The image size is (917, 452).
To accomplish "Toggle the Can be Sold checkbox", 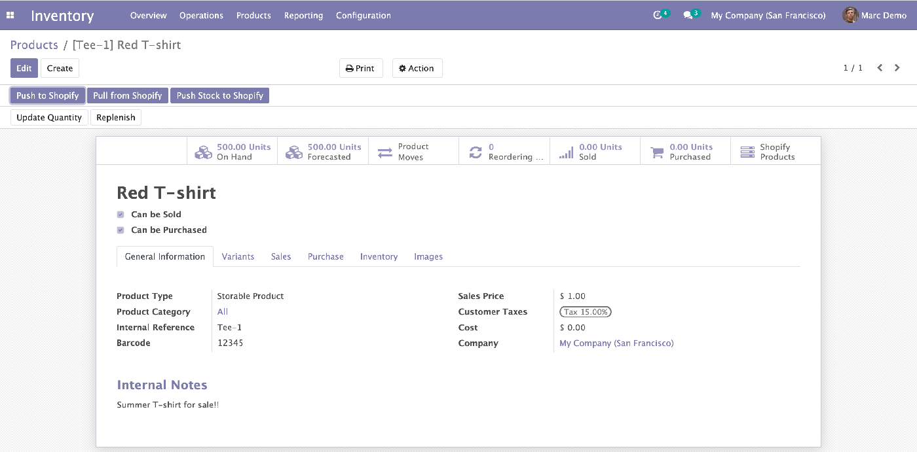I will click(121, 215).
